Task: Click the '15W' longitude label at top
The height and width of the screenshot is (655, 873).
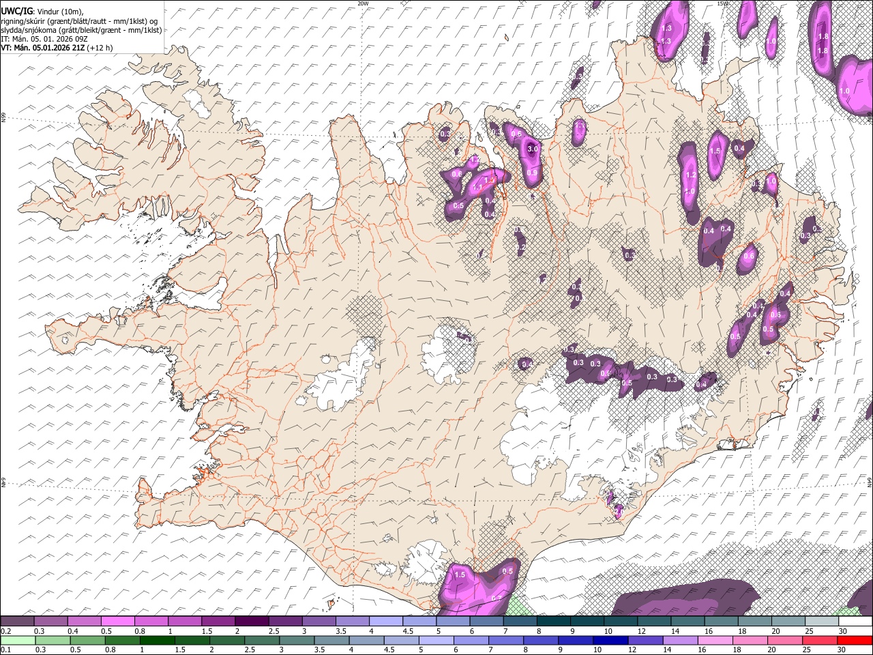Action: [x=722, y=3]
